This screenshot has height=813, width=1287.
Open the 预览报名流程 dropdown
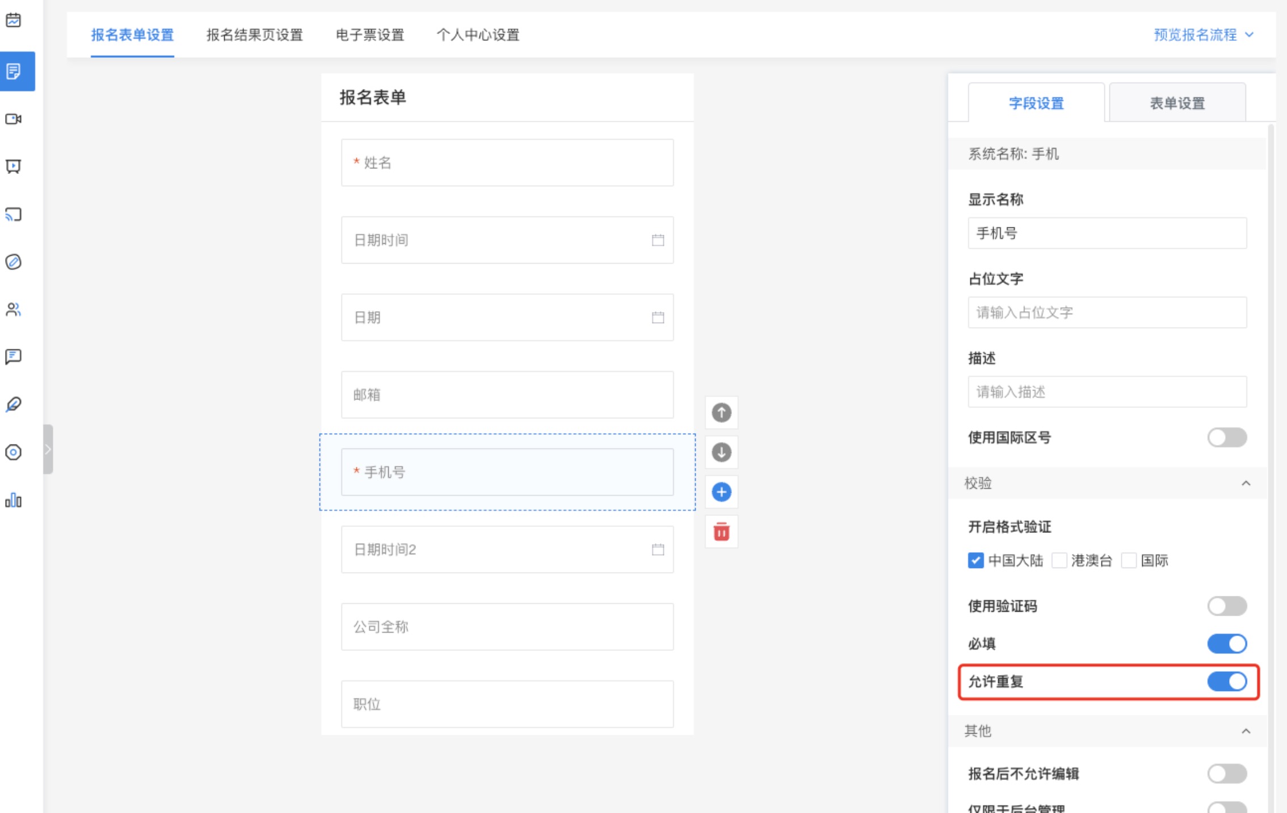coord(1203,35)
